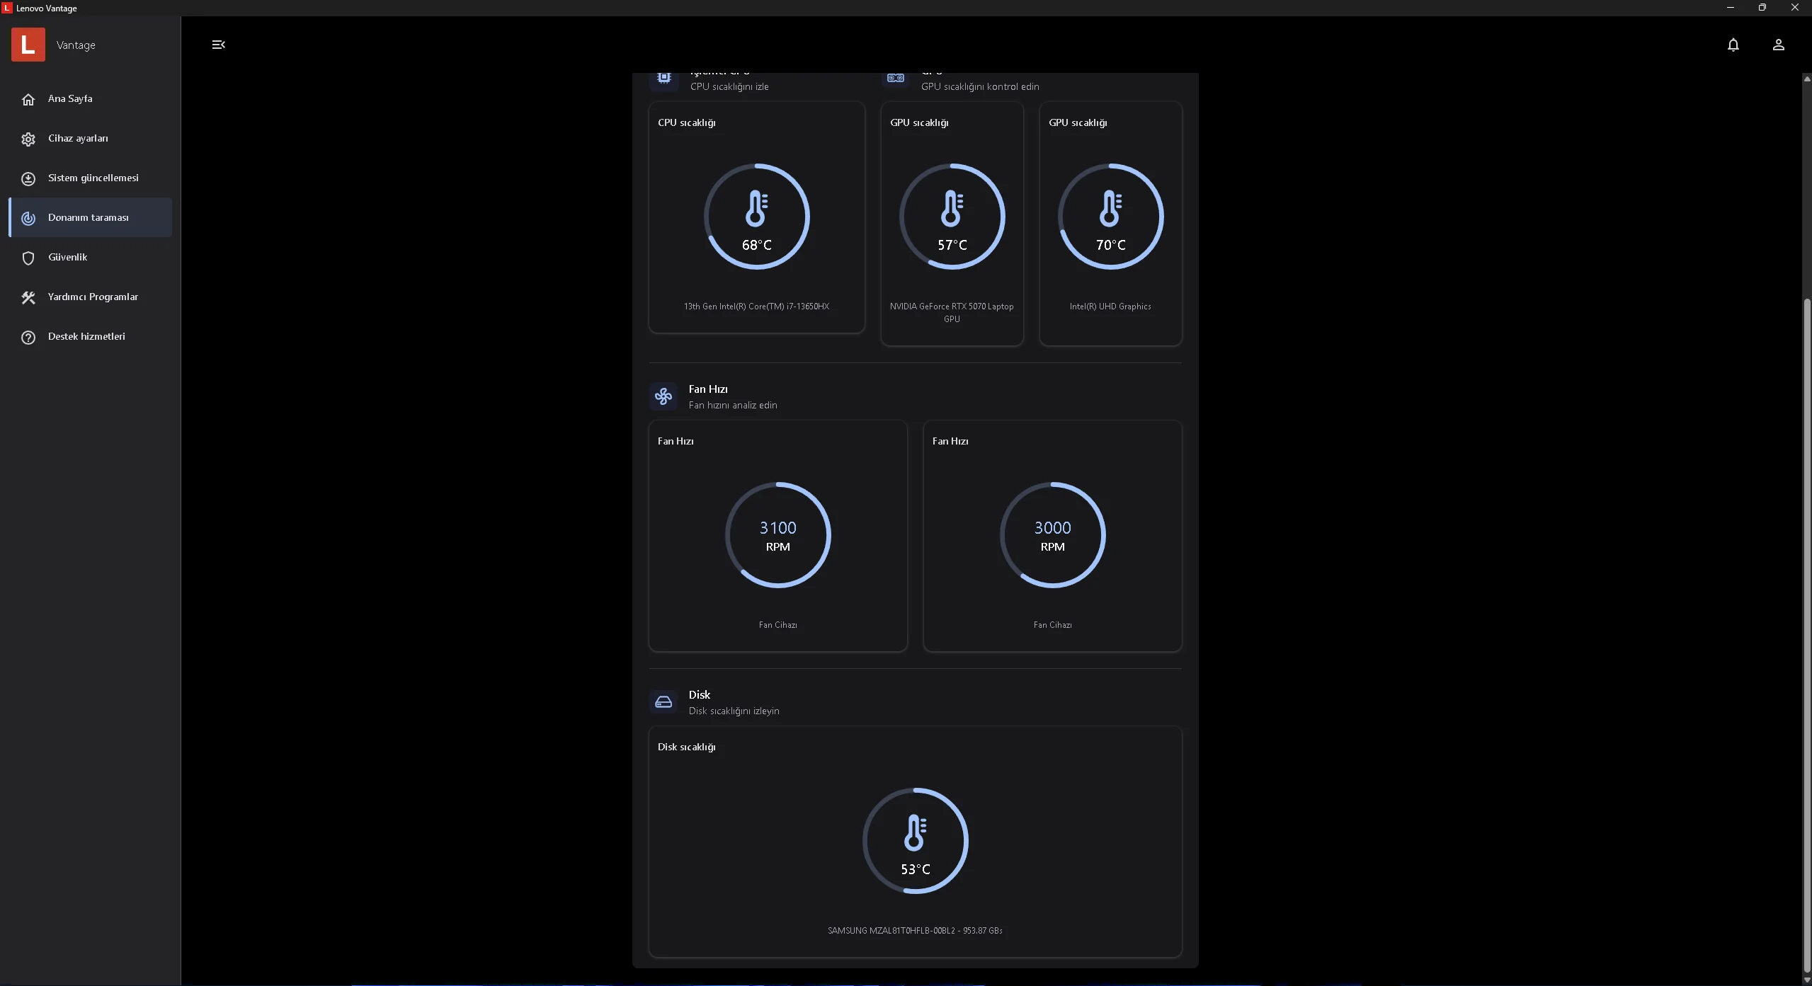Open Sistem güncellemesi page
This screenshot has width=1812, height=986.
[93, 178]
